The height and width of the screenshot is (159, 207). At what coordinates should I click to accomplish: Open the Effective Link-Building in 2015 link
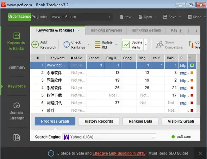click(119, 153)
